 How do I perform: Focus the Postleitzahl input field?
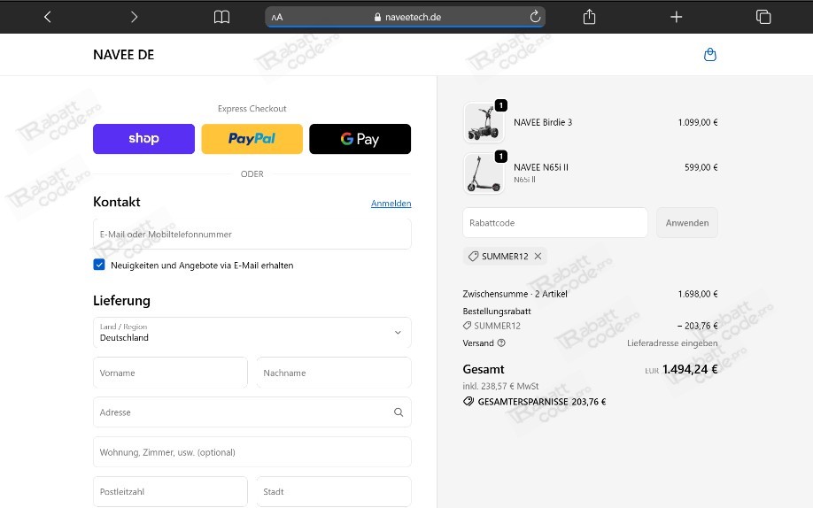pos(170,491)
